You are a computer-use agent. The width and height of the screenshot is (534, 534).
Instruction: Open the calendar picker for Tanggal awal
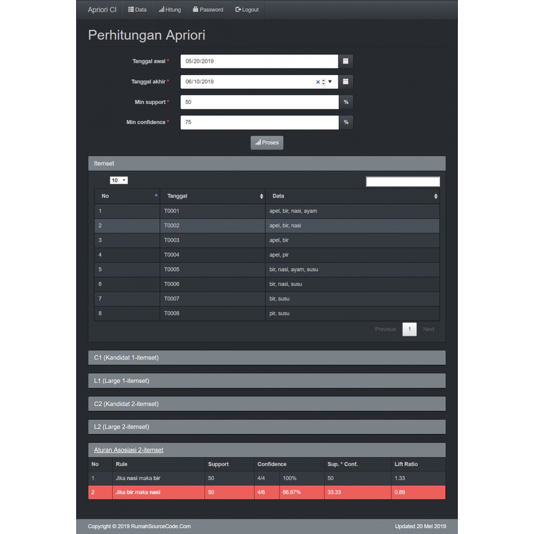[x=346, y=61]
